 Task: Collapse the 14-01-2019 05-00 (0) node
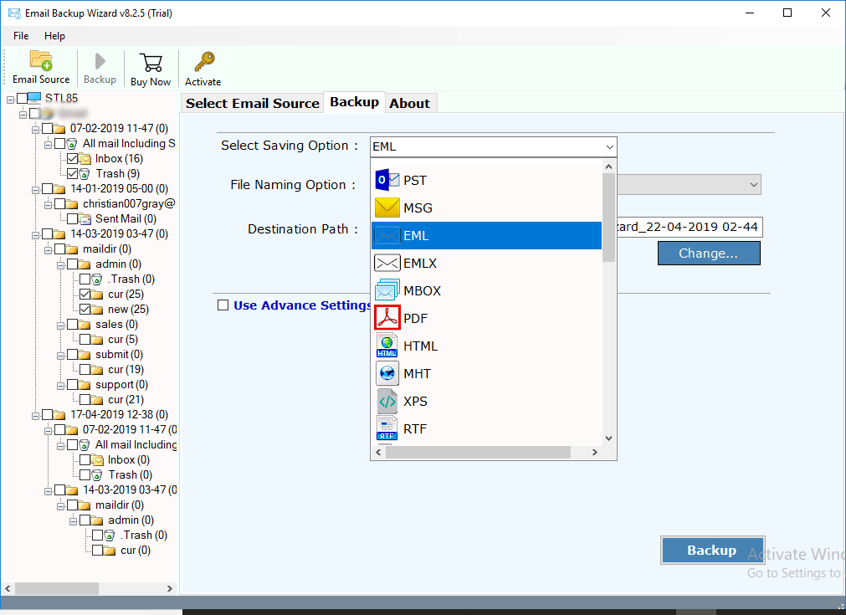36,190
